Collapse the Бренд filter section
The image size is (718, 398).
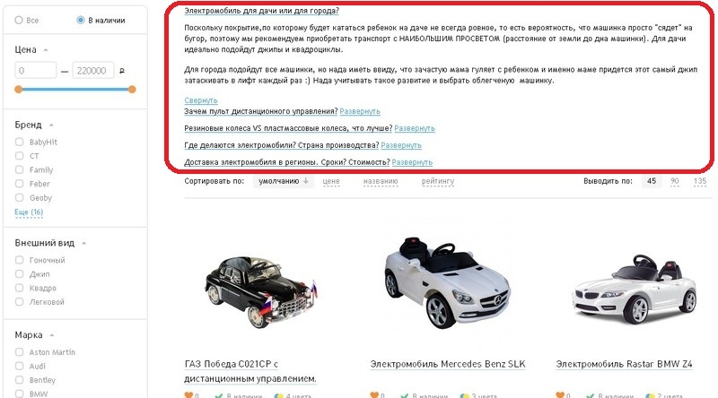[x=51, y=125]
